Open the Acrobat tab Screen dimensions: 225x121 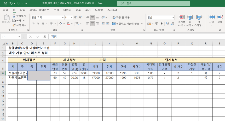(x=112, y=10)
